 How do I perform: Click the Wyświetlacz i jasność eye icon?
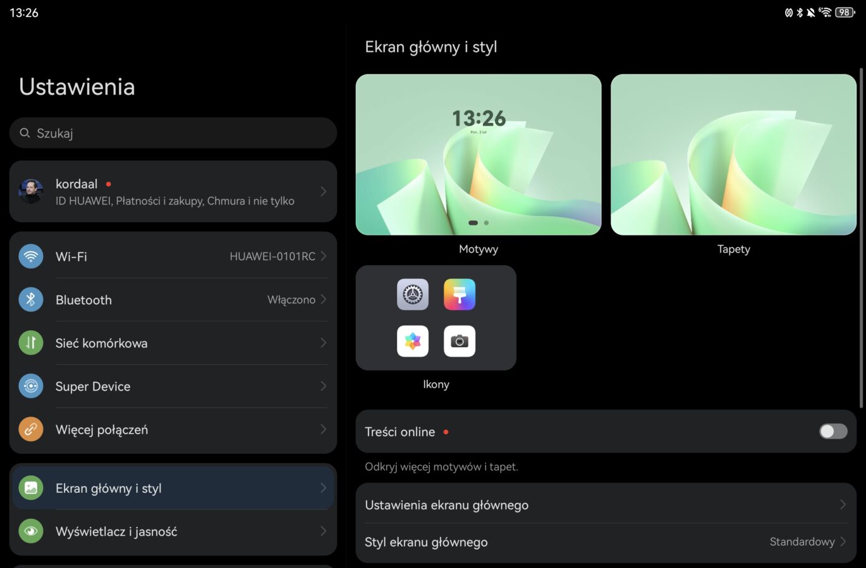point(30,531)
